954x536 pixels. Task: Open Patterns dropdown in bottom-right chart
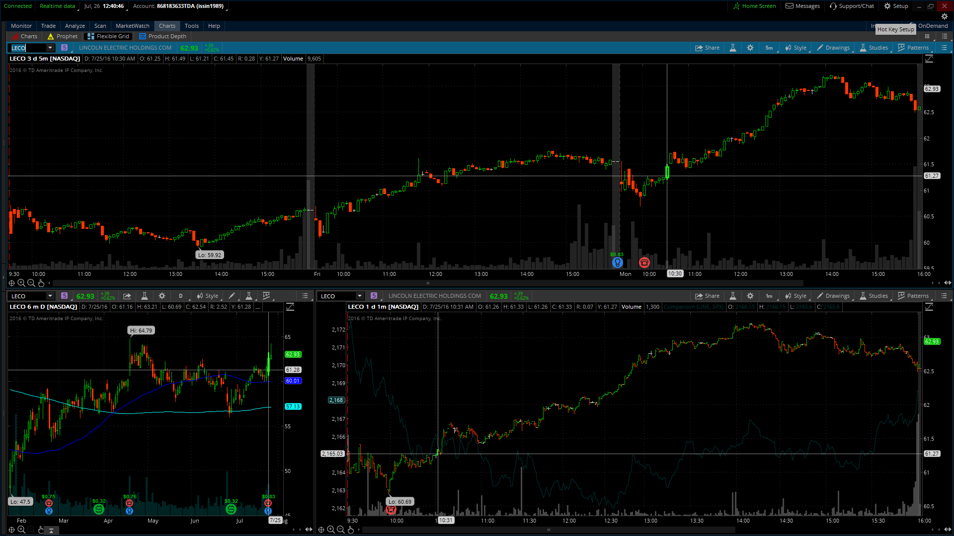click(913, 296)
